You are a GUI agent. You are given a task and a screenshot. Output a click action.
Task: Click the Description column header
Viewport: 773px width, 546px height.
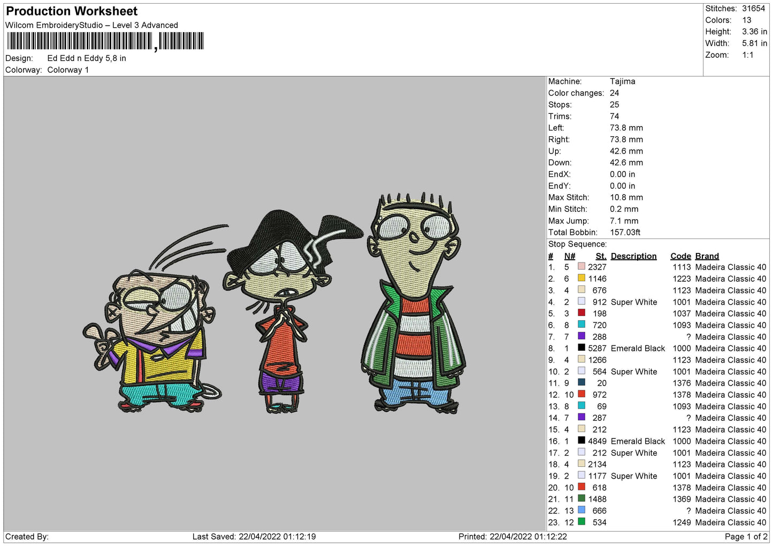(x=633, y=256)
